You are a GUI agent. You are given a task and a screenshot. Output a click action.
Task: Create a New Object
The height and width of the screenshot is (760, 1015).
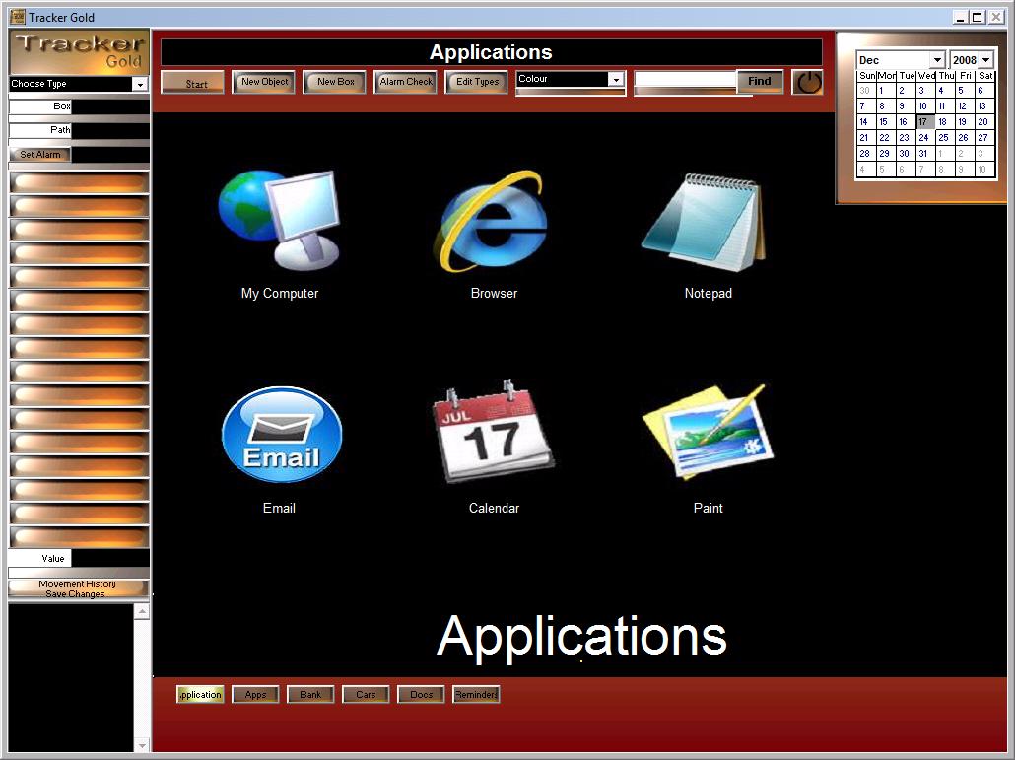tap(264, 82)
